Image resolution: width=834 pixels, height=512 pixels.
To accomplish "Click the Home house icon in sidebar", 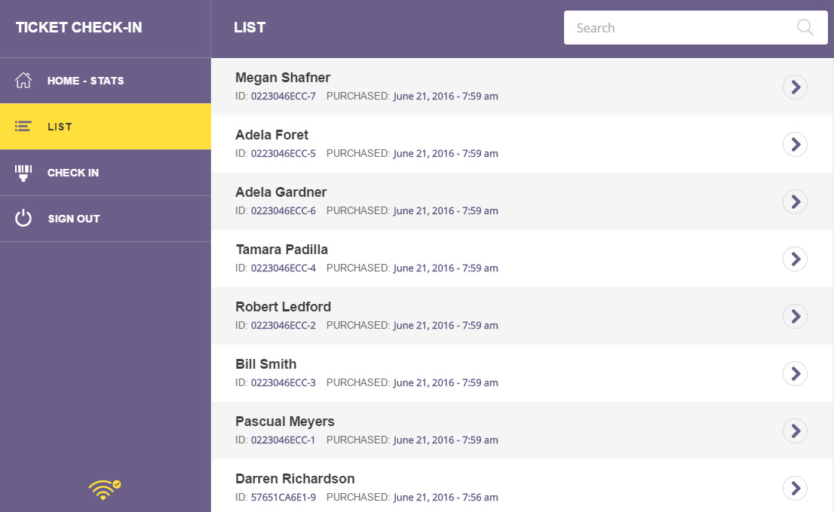I will click(x=23, y=81).
